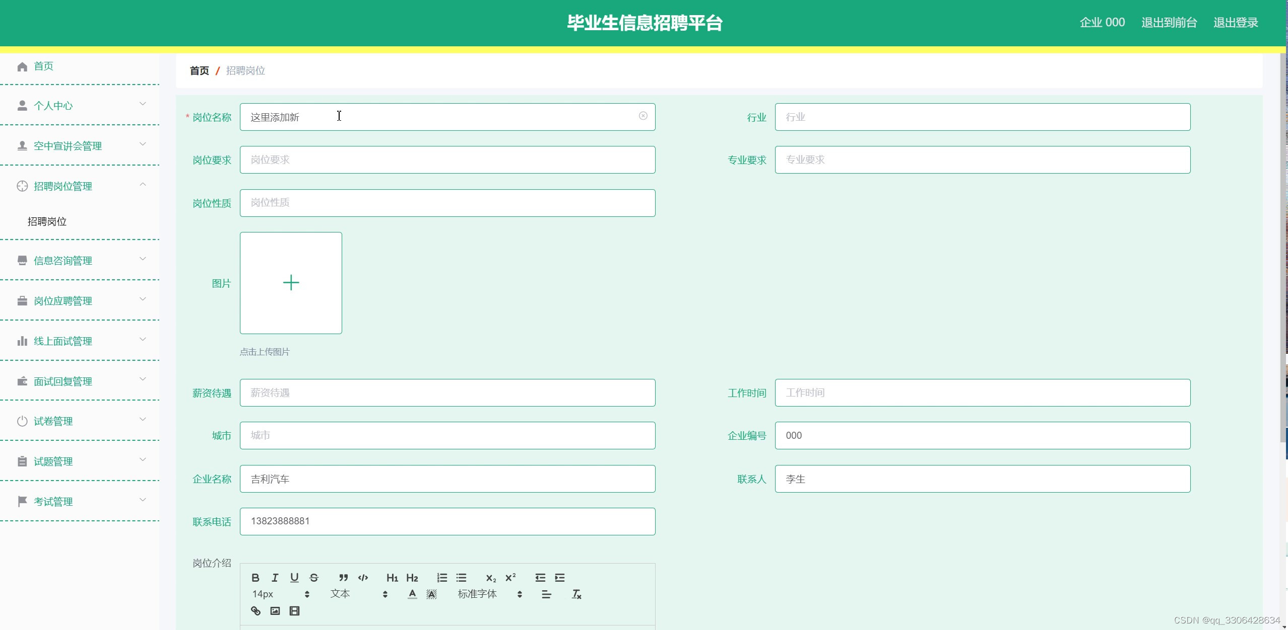This screenshot has height=630, width=1288.
Task: Insert a code block in editor
Action: [x=363, y=578]
